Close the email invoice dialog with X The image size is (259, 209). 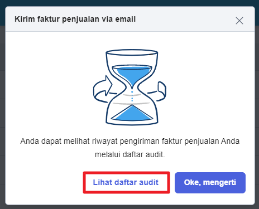239,21
